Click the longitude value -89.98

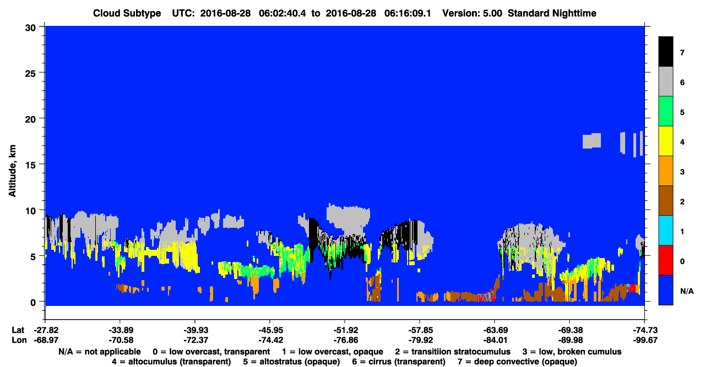point(569,340)
